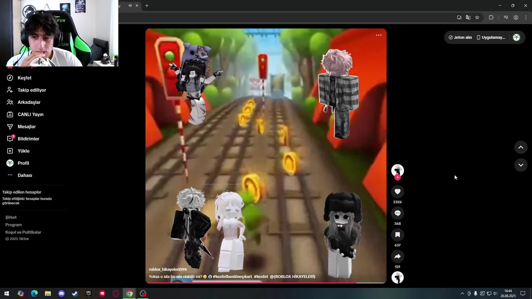The image size is (532, 299).
Task: Click the @{ROBLOX HİKAYELERİ} mention
Action: pos(293,277)
